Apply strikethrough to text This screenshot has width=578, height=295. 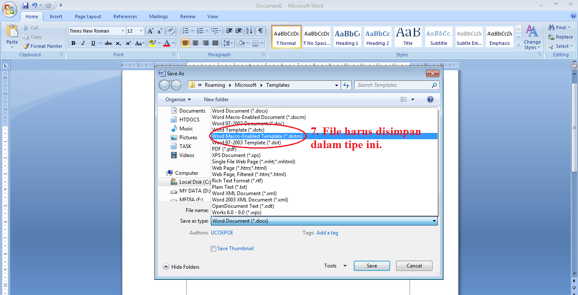108,43
